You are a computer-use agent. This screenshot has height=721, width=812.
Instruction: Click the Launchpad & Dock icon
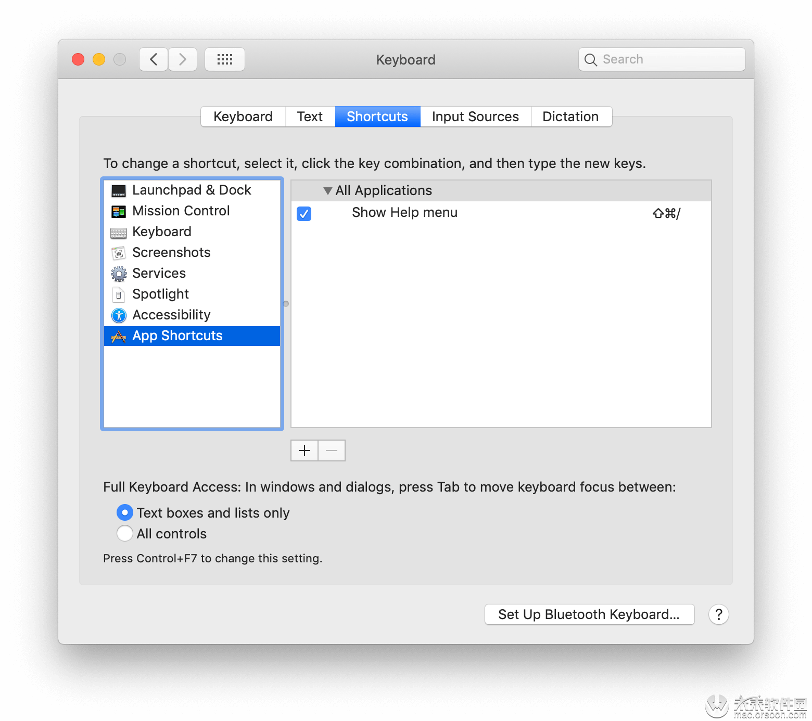click(x=119, y=191)
